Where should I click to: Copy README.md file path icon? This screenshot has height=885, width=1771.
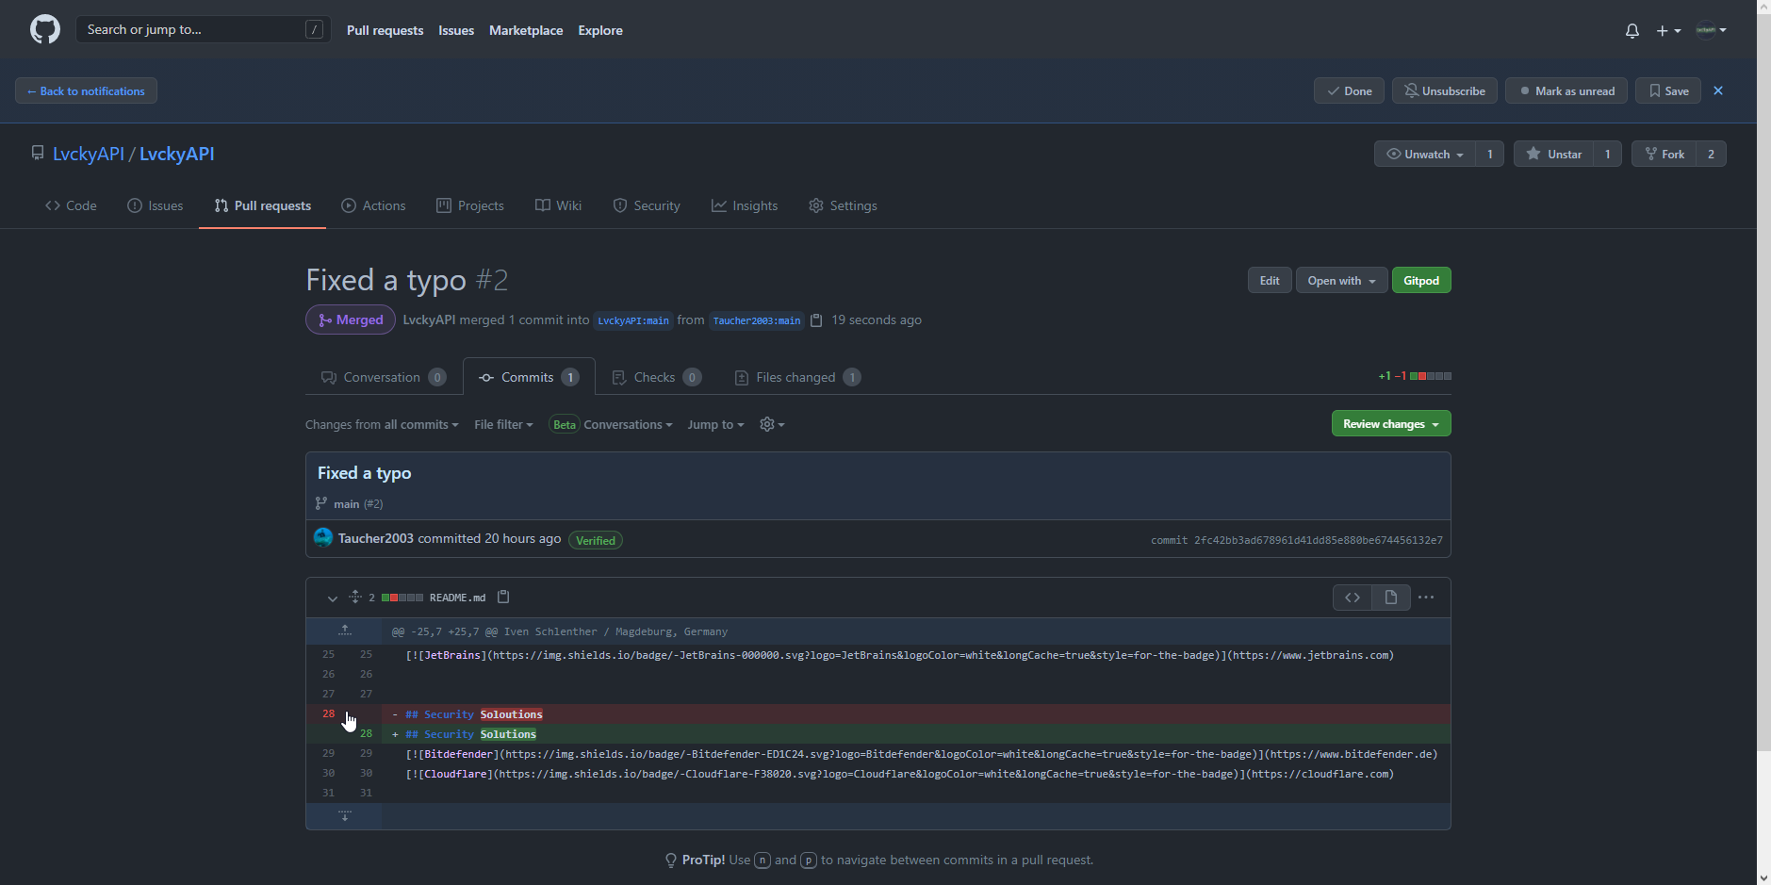coord(503,597)
